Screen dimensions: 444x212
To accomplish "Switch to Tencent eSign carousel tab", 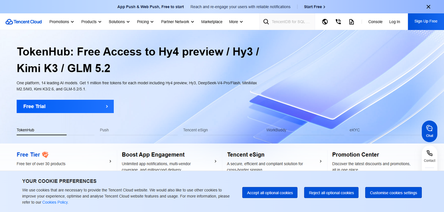I will tap(222, 130).
